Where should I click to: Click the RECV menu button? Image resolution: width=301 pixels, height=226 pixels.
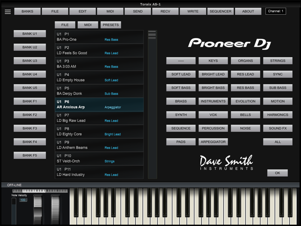point(165,11)
